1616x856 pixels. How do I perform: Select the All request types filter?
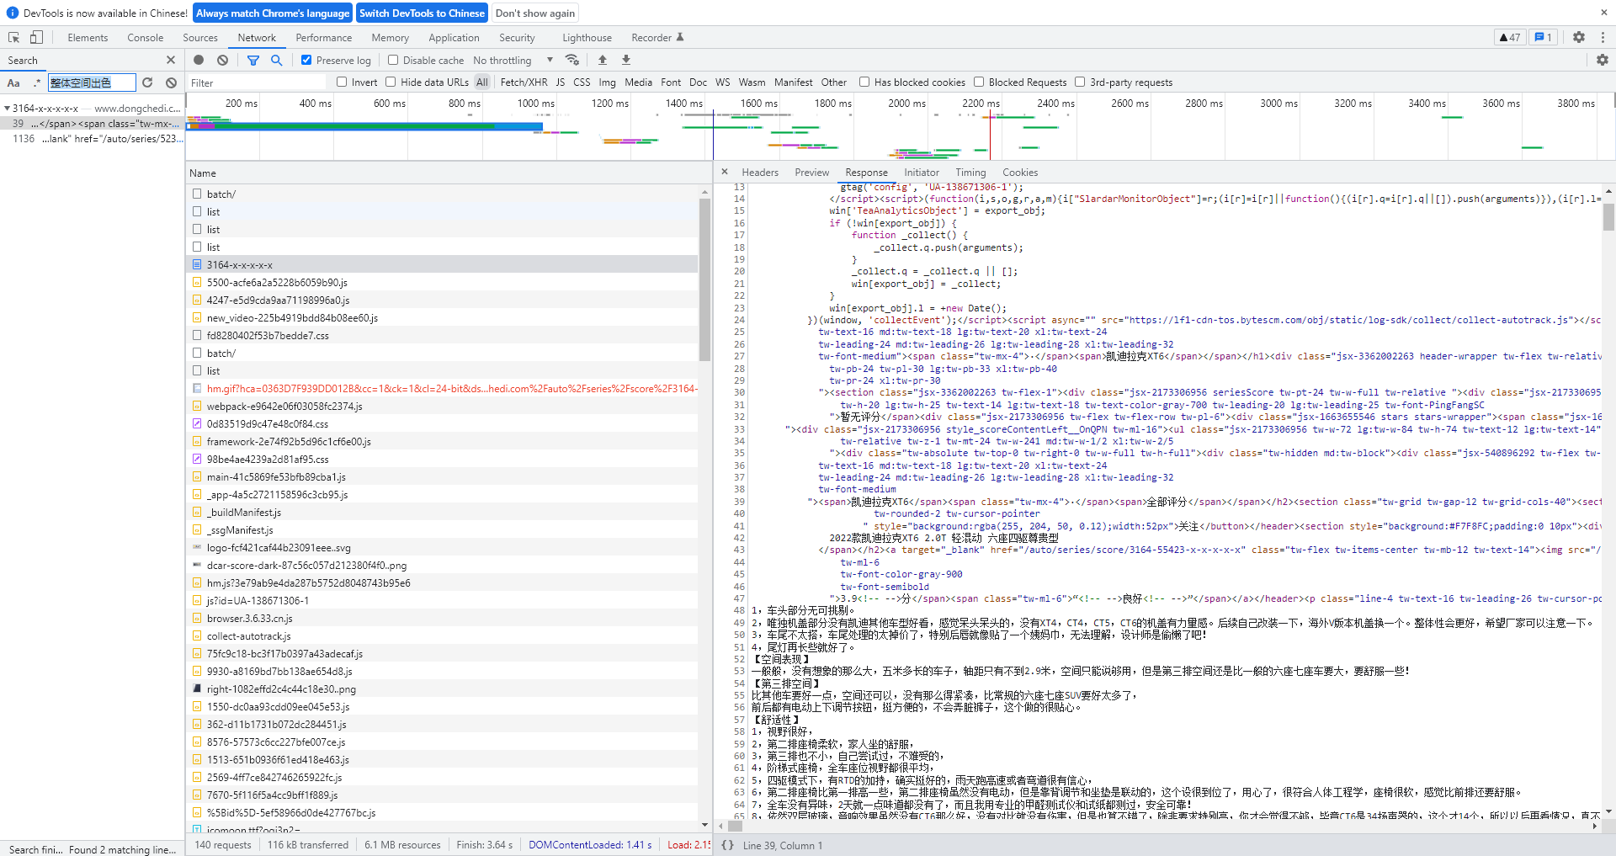(x=481, y=82)
